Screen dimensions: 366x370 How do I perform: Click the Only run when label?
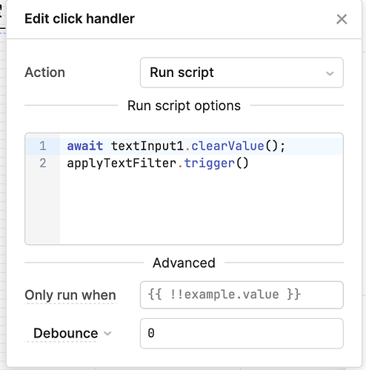coord(70,295)
